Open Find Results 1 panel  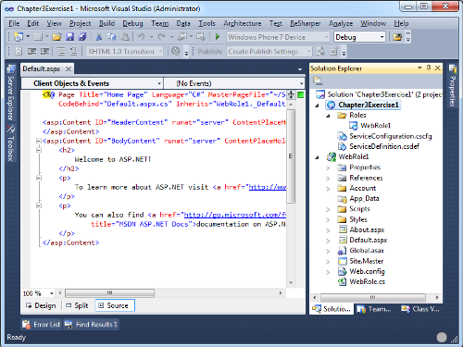click(x=91, y=325)
